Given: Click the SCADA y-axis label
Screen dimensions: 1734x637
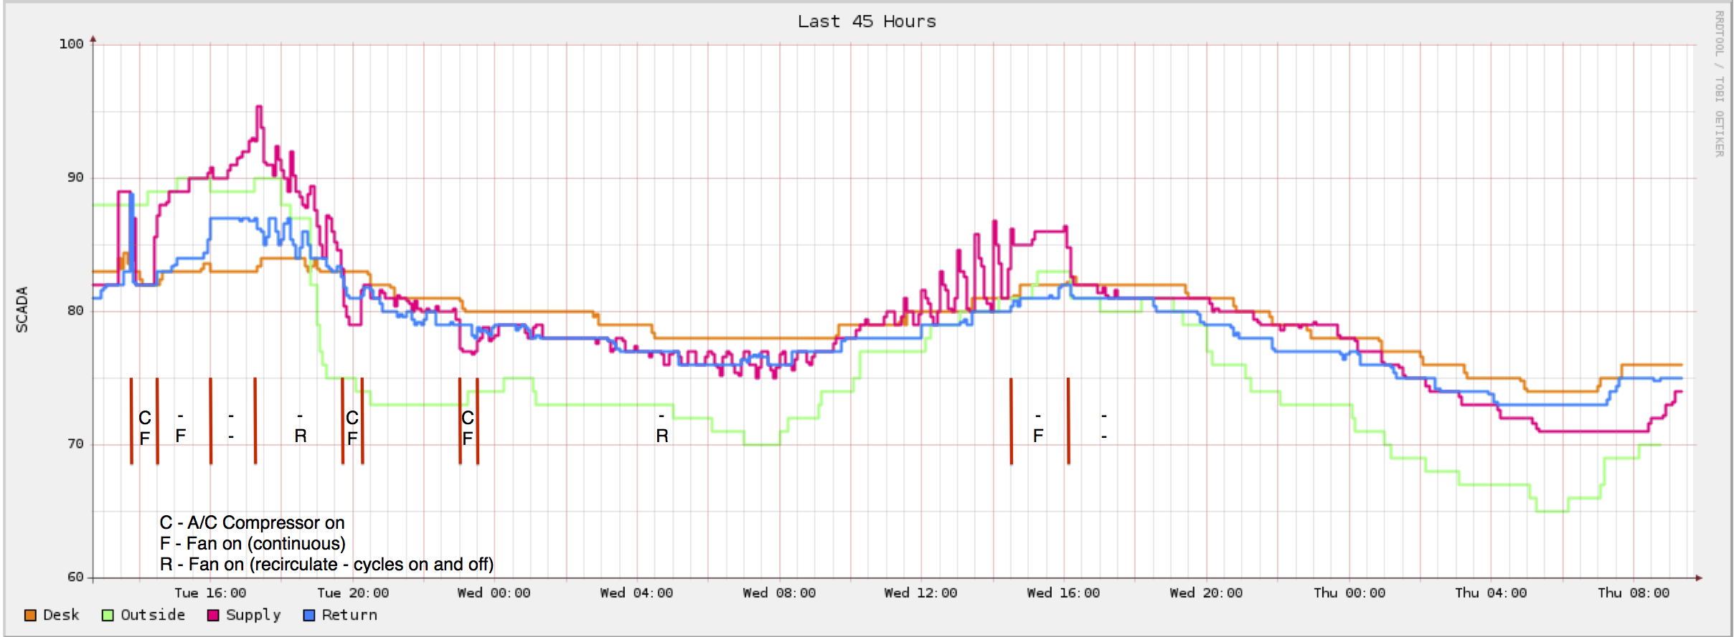Looking at the screenshot, I should (22, 310).
